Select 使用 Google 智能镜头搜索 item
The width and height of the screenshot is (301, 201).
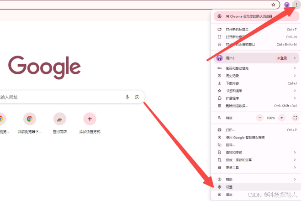[x=256, y=137]
